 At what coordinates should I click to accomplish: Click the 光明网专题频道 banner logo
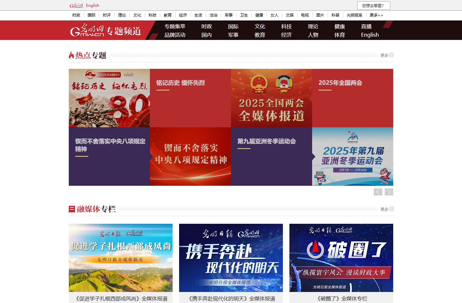[105, 30]
